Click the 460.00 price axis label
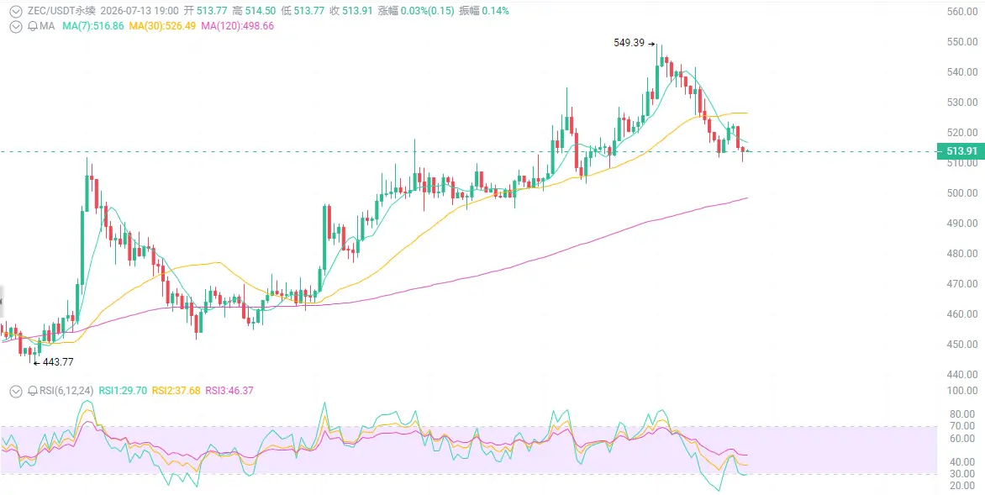Viewport: 985px width, 495px height. [x=962, y=313]
